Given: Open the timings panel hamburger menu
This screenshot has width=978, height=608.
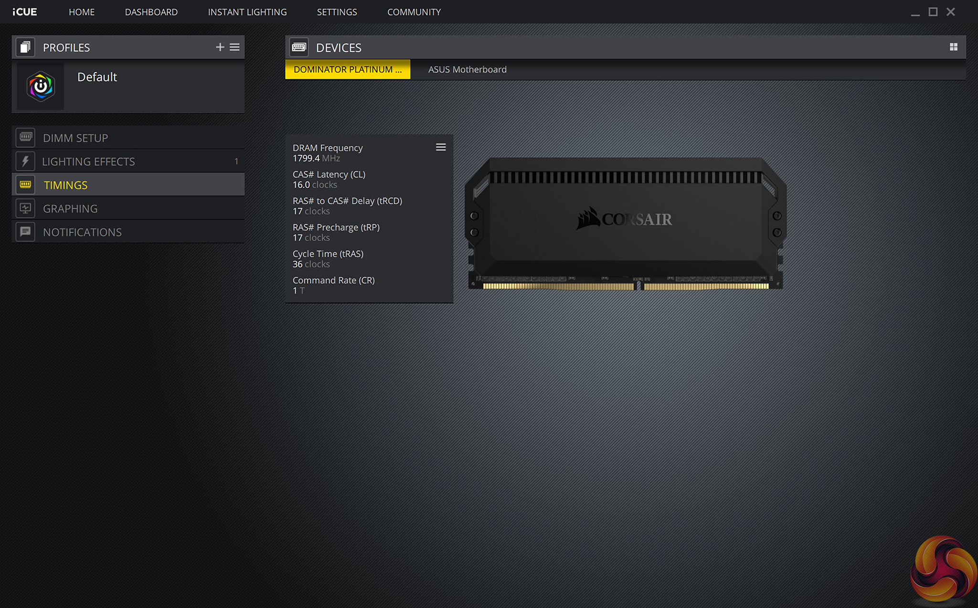Looking at the screenshot, I should (440, 147).
